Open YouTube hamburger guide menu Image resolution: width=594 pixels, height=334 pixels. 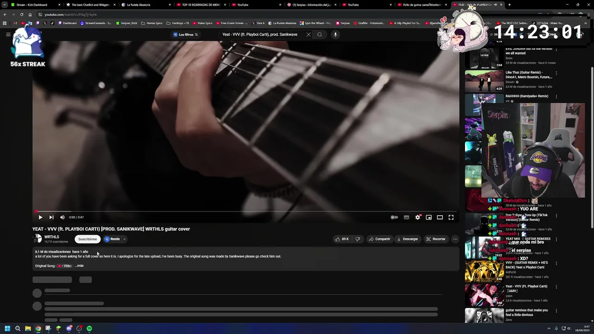8,34
